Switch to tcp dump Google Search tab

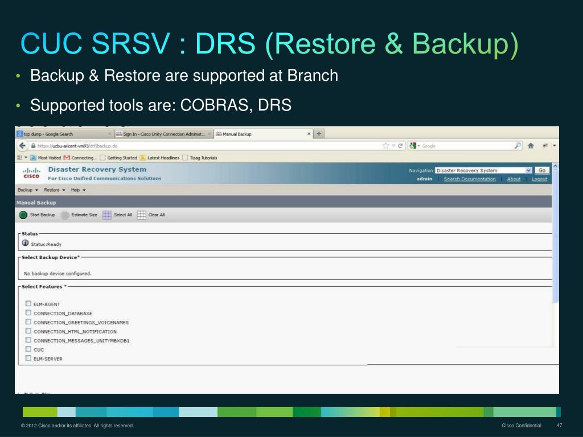coord(64,134)
